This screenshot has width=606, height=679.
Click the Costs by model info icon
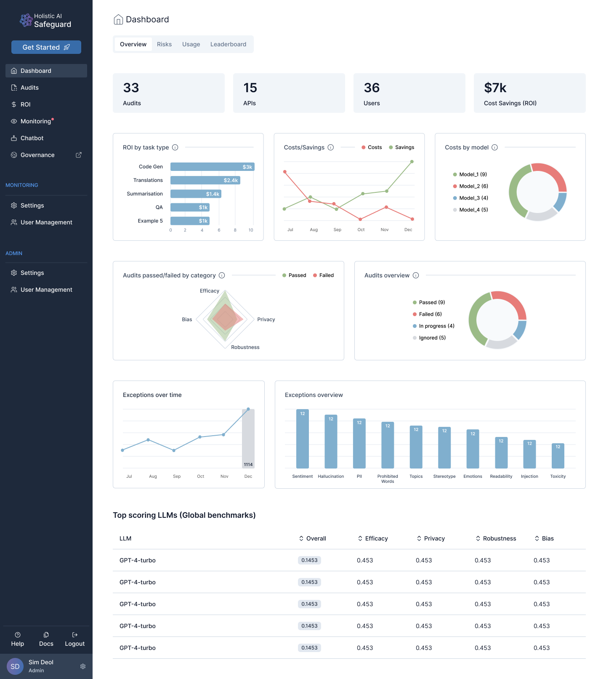[495, 147]
